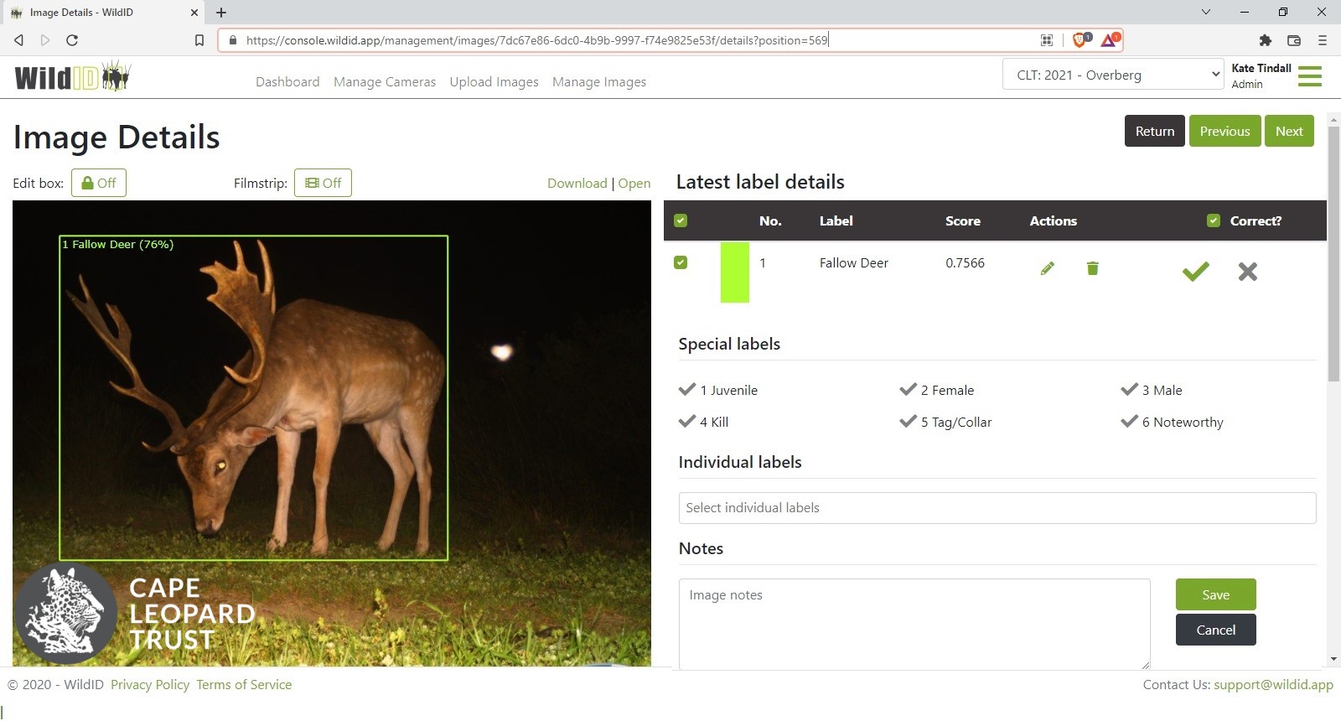Open the Dashboard menu

[x=287, y=81]
